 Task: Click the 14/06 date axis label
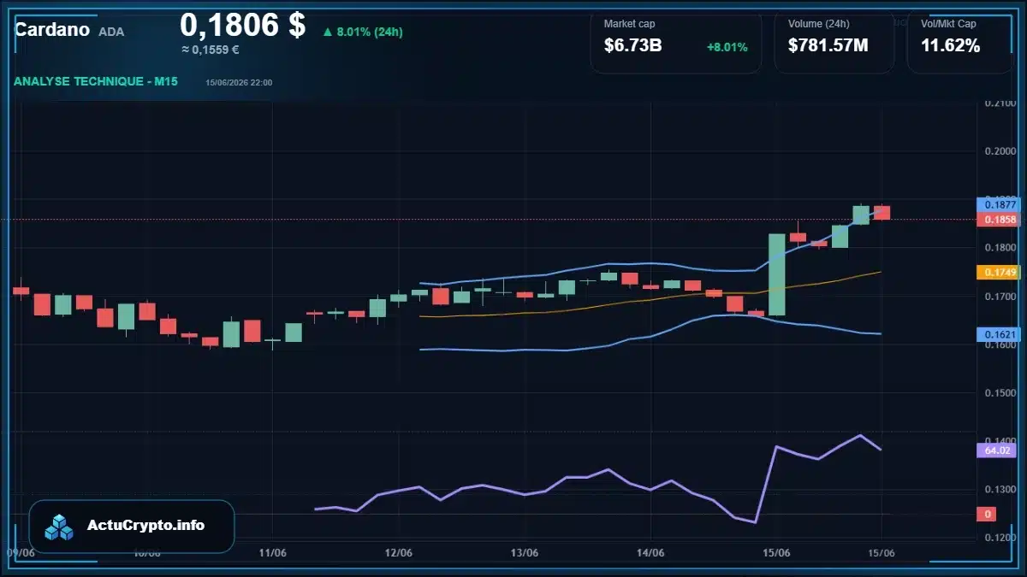[650, 552]
